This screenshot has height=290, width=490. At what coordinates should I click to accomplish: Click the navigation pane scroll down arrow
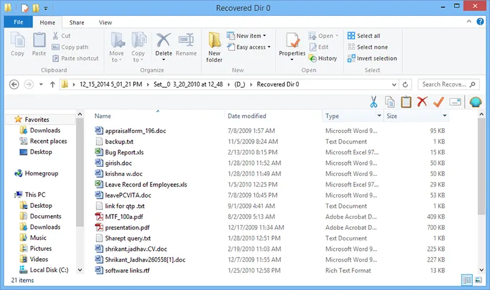pos(80,270)
